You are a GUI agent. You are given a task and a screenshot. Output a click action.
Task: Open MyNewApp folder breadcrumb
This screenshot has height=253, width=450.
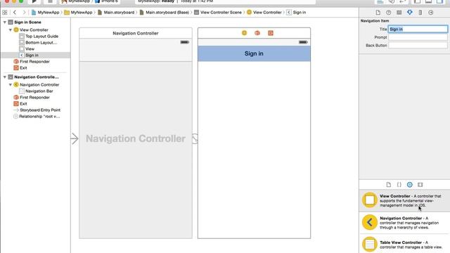(78, 13)
